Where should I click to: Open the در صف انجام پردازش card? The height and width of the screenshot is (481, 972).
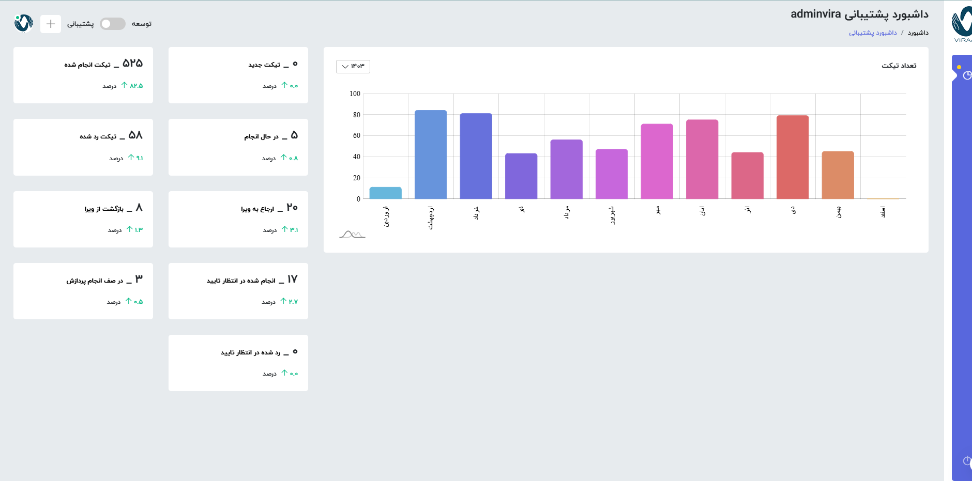pyautogui.click(x=83, y=291)
